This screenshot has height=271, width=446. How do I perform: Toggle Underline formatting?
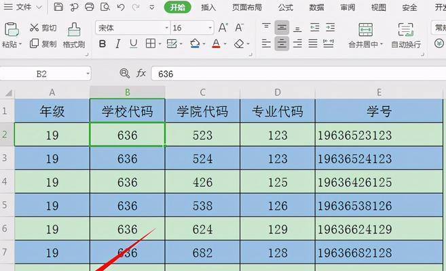point(133,44)
